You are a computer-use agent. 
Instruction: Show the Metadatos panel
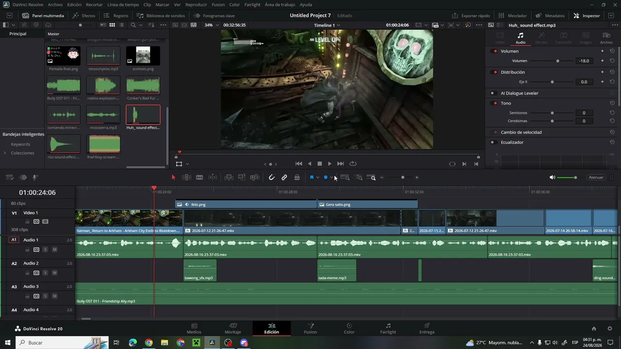pos(550,16)
